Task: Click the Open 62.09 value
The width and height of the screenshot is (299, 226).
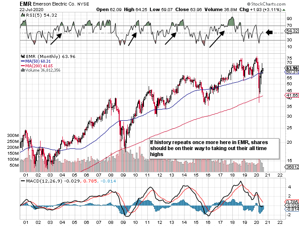Action: coord(108,9)
